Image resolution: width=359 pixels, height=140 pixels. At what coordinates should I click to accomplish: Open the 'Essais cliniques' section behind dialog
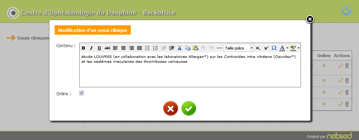tap(33, 38)
